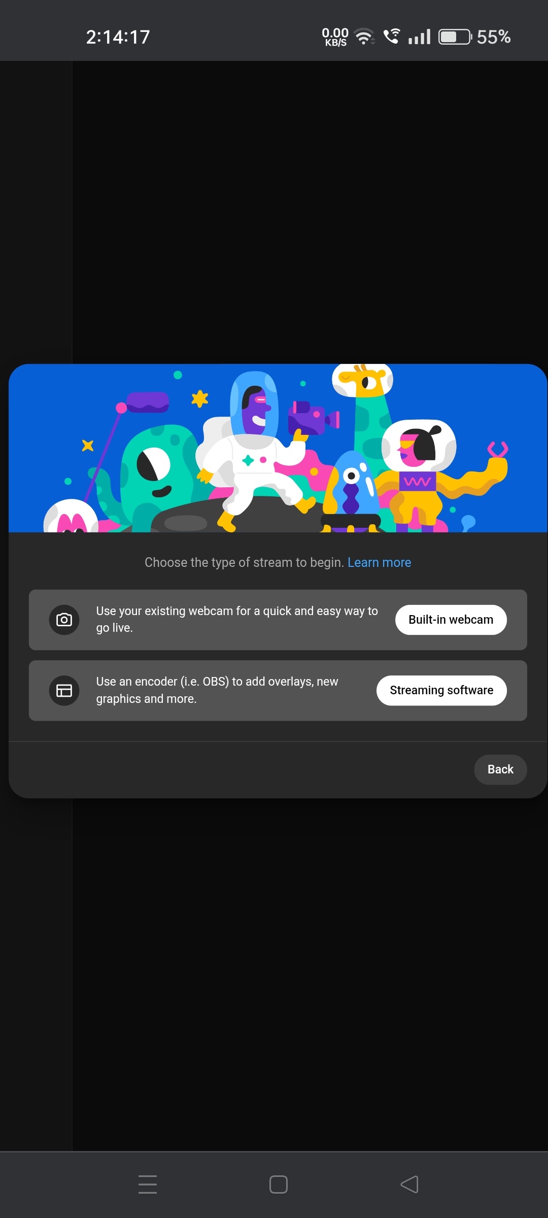The width and height of the screenshot is (548, 1218).
Task: Tap the clock time in status bar
Action: pyautogui.click(x=118, y=37)
